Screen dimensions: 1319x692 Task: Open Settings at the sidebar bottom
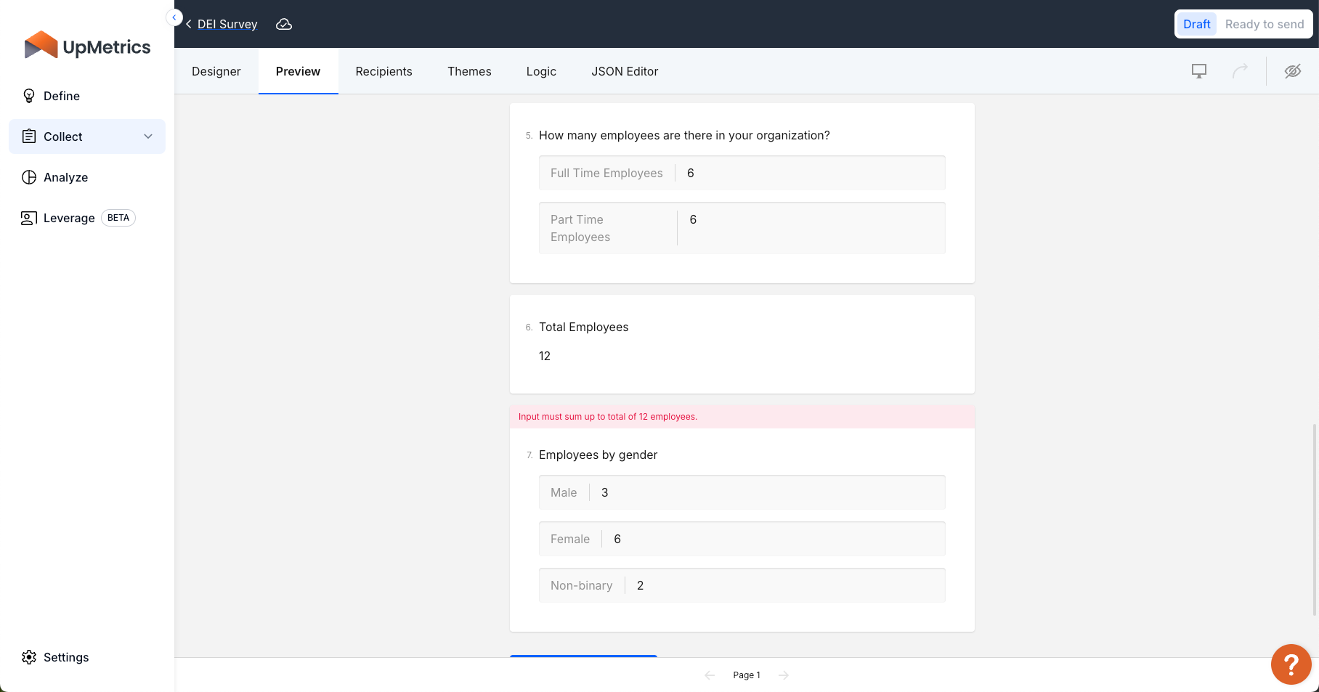point(66,657)
